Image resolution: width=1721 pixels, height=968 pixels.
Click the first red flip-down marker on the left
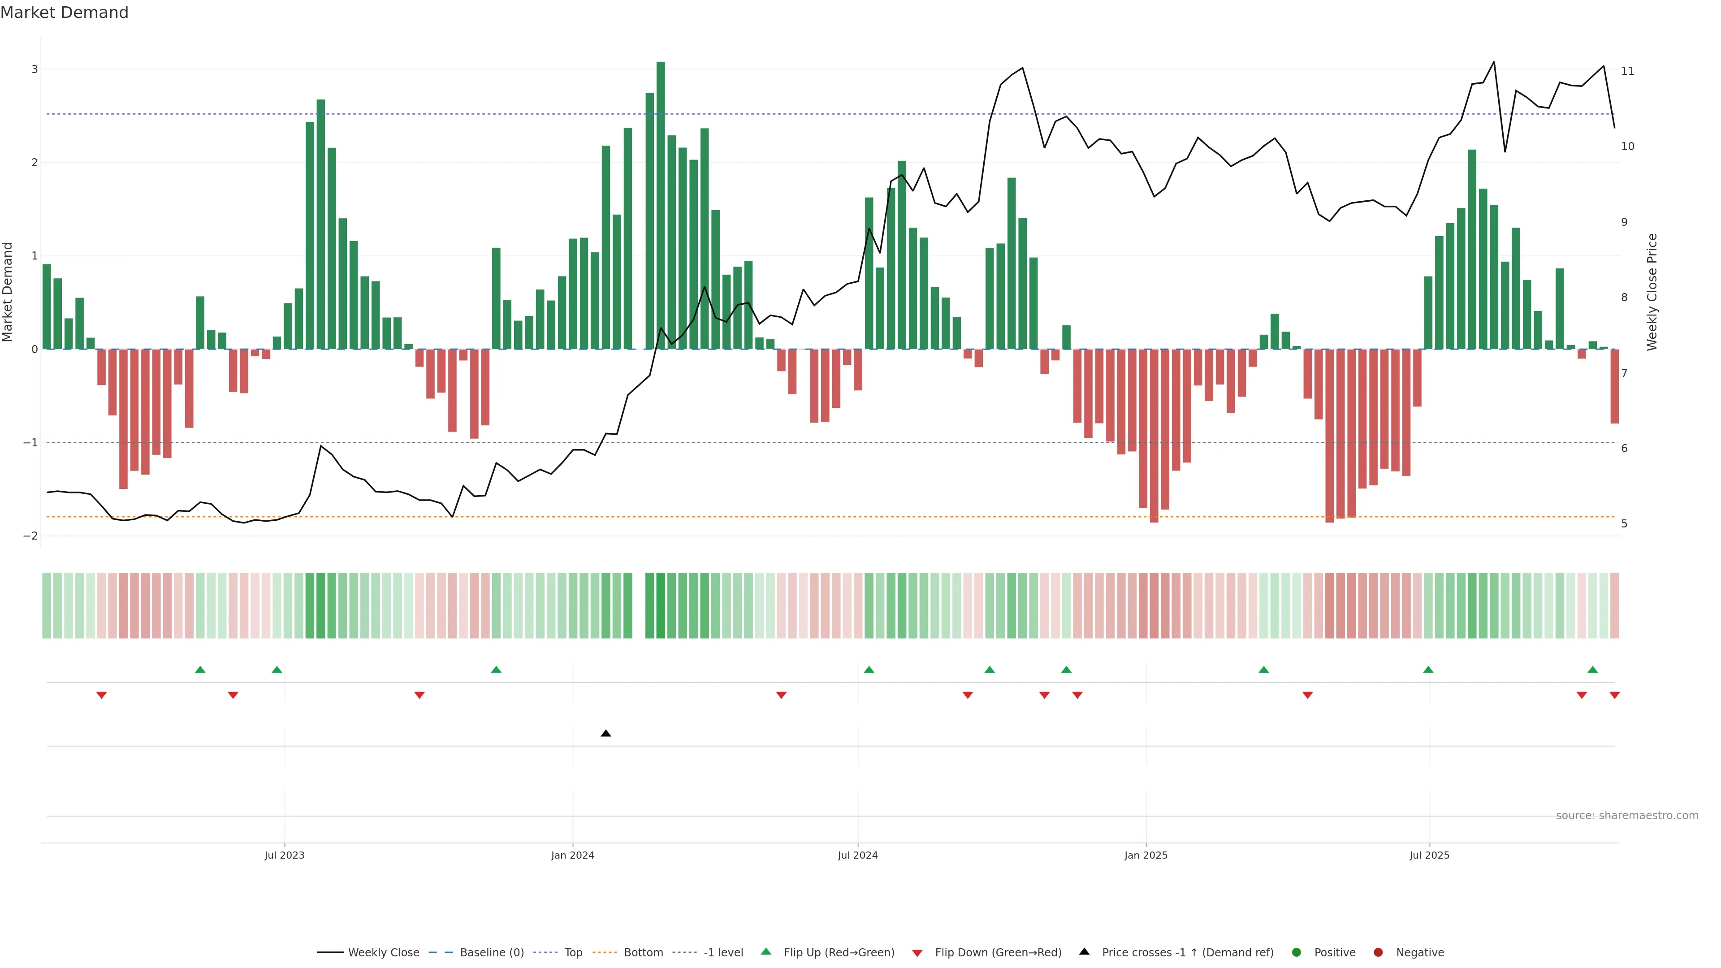[x=102, y=696]
